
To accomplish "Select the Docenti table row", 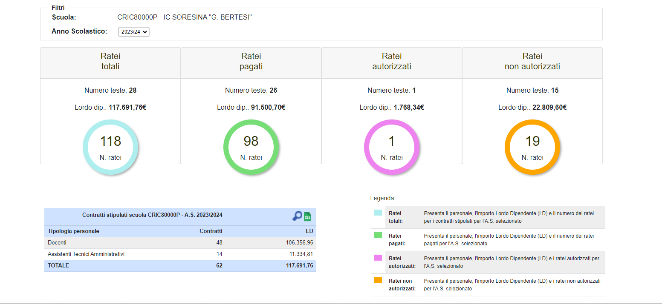I will [180, 243].
